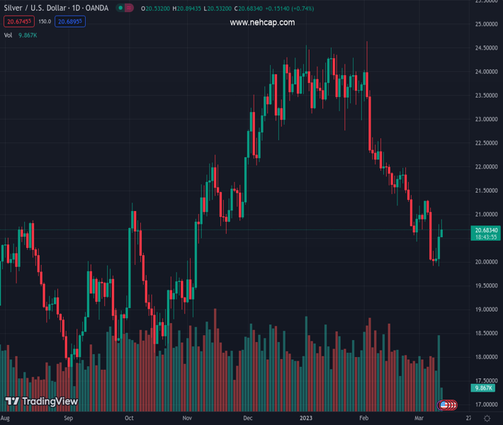Click the 19.00000 price axis label
The image size is (503, 425).
[485, 310]
